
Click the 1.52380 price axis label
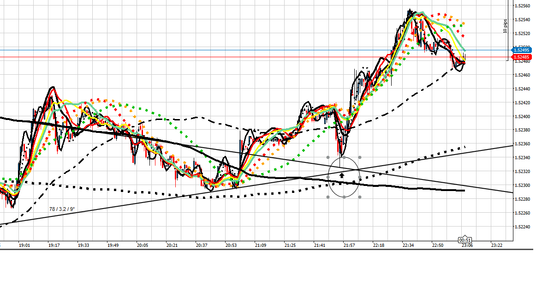pyautogui.click(x=522, y=130)
